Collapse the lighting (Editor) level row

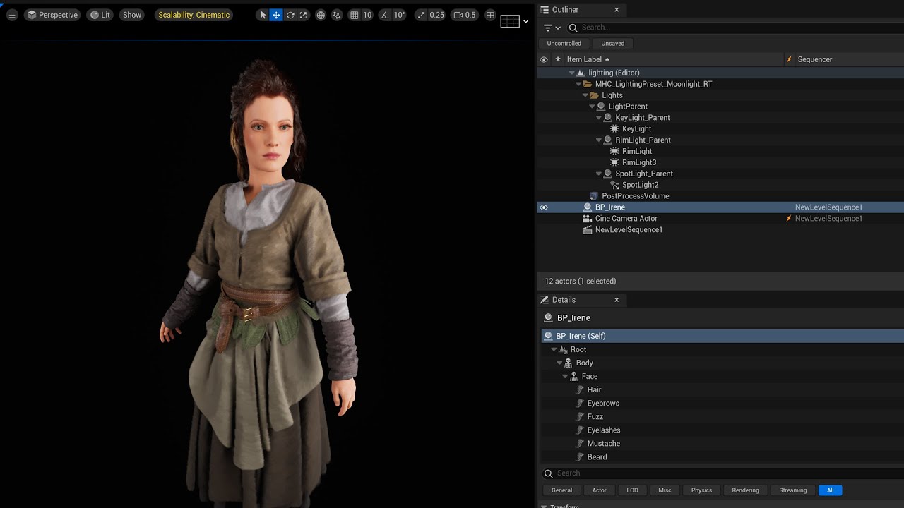(x=572, y=73)
